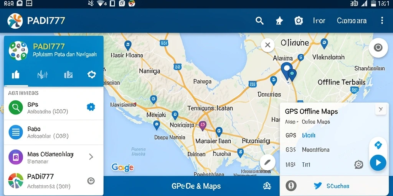Tap the purple Mas Otlarientlay icon
This screenshot has height=196, width=393.
click(15, 157)
